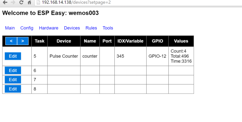Edit empty task 8

[x=13, y=89]
